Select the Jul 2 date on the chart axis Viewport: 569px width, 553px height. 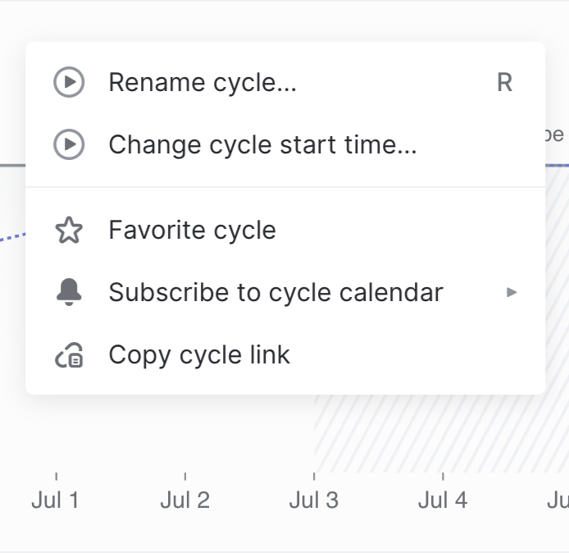(x=184, y=500)
